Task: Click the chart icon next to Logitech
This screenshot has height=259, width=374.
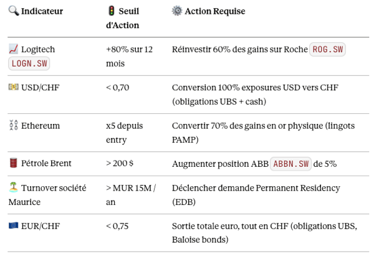Action: 13,49
